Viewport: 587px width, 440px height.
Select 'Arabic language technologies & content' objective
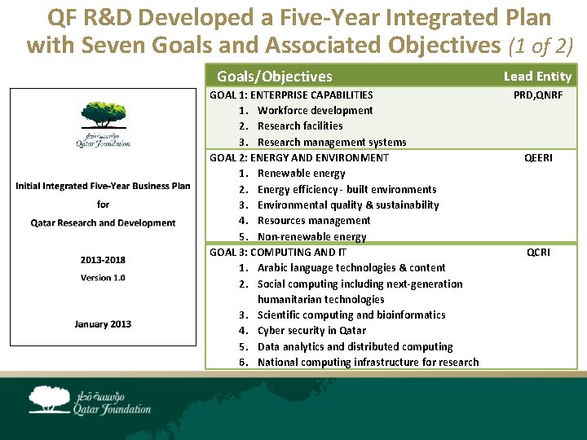click(351, 268)
